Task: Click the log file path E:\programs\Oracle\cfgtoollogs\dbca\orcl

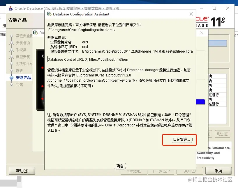Action: click(81, 30)
